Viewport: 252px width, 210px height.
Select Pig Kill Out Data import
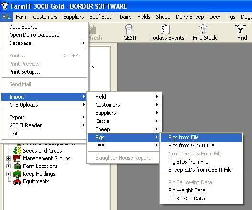pyautogui.click(x=201, y=199)
